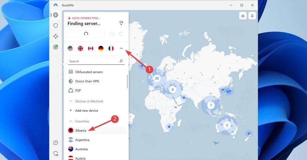The width and height of the screenshot is (307, 160).
Task: Click the refresh reconnect icon
Action: pyautogui.click(x=121, y=34)
